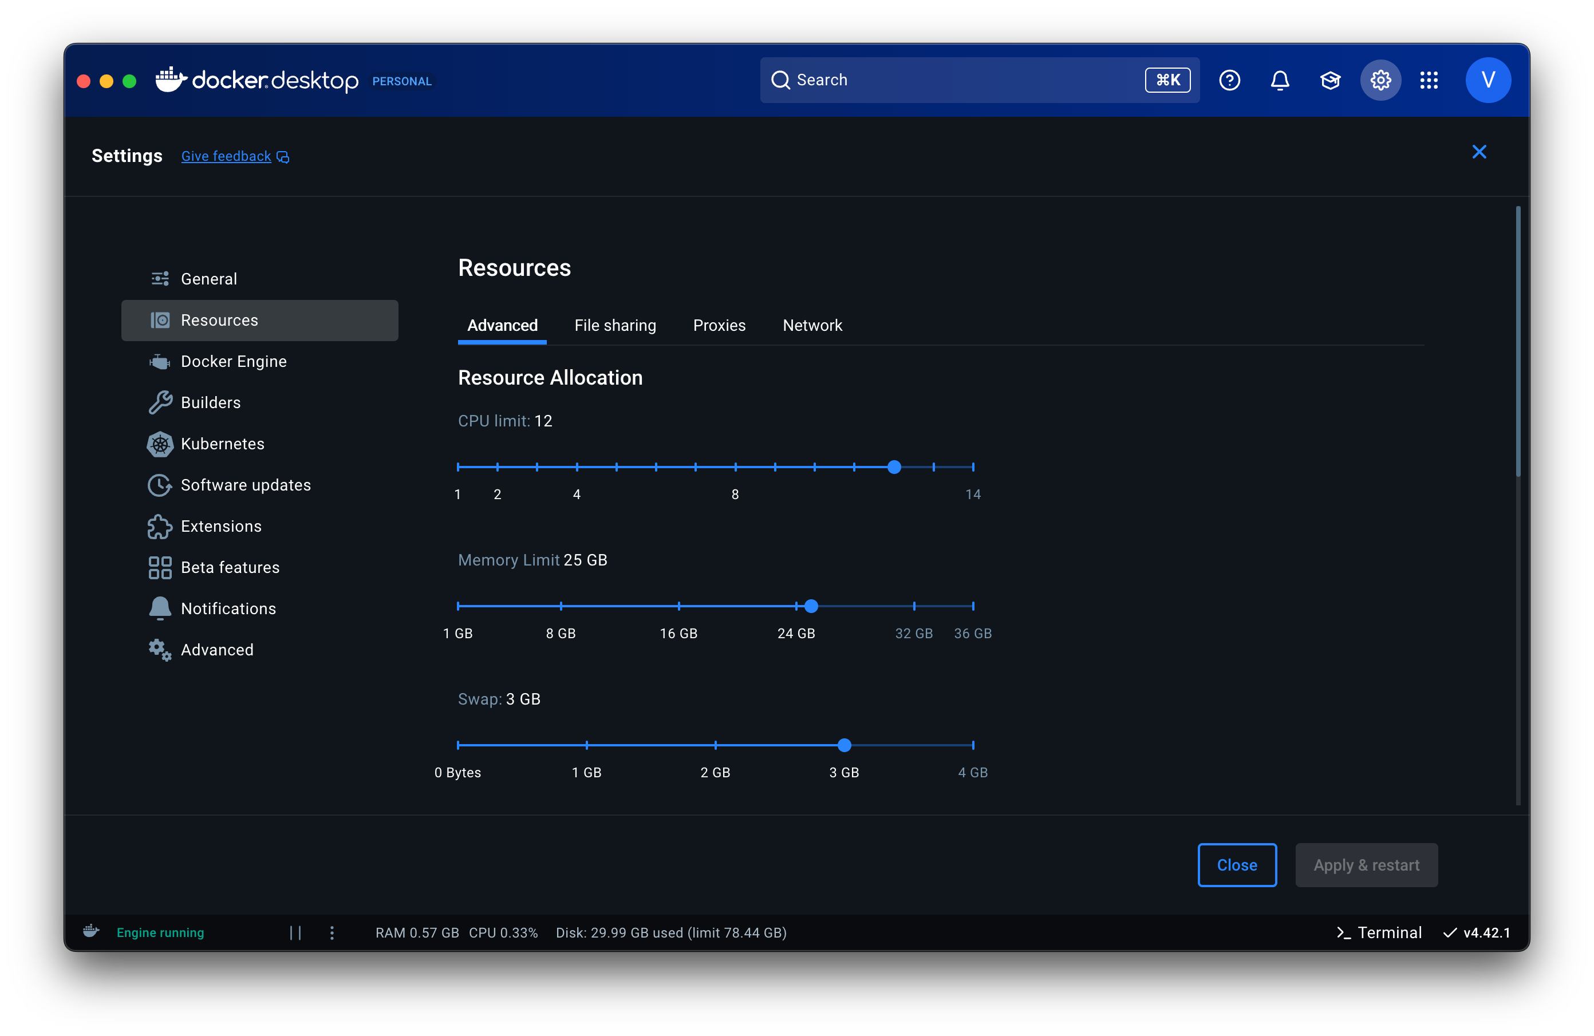Open the Learning center graduation cap icon
1594x1036 pixels.
coord(1329,80)
